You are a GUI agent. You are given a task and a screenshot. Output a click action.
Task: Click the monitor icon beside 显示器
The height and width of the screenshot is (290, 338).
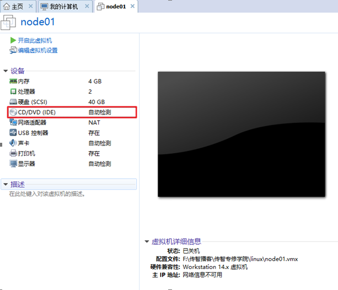[x=13, y=164]
